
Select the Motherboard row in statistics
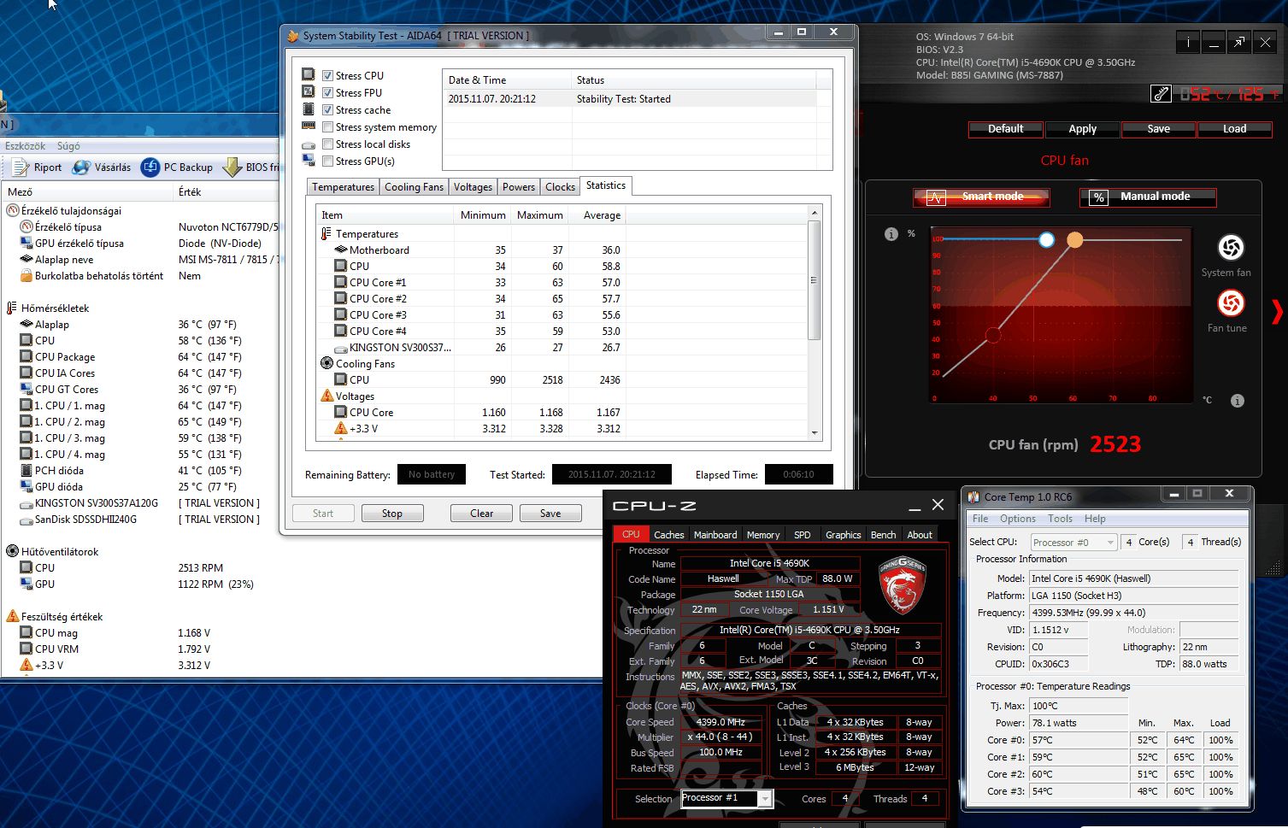pos(562,250)
